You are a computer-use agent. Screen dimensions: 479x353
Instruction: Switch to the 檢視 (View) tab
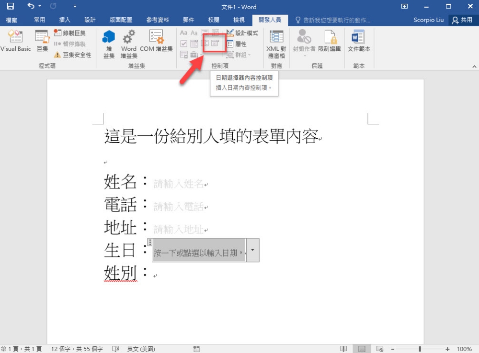click(x=239, y=20)
